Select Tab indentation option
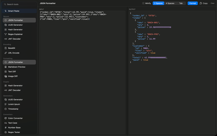217x136 pixels. click(181, 3)
